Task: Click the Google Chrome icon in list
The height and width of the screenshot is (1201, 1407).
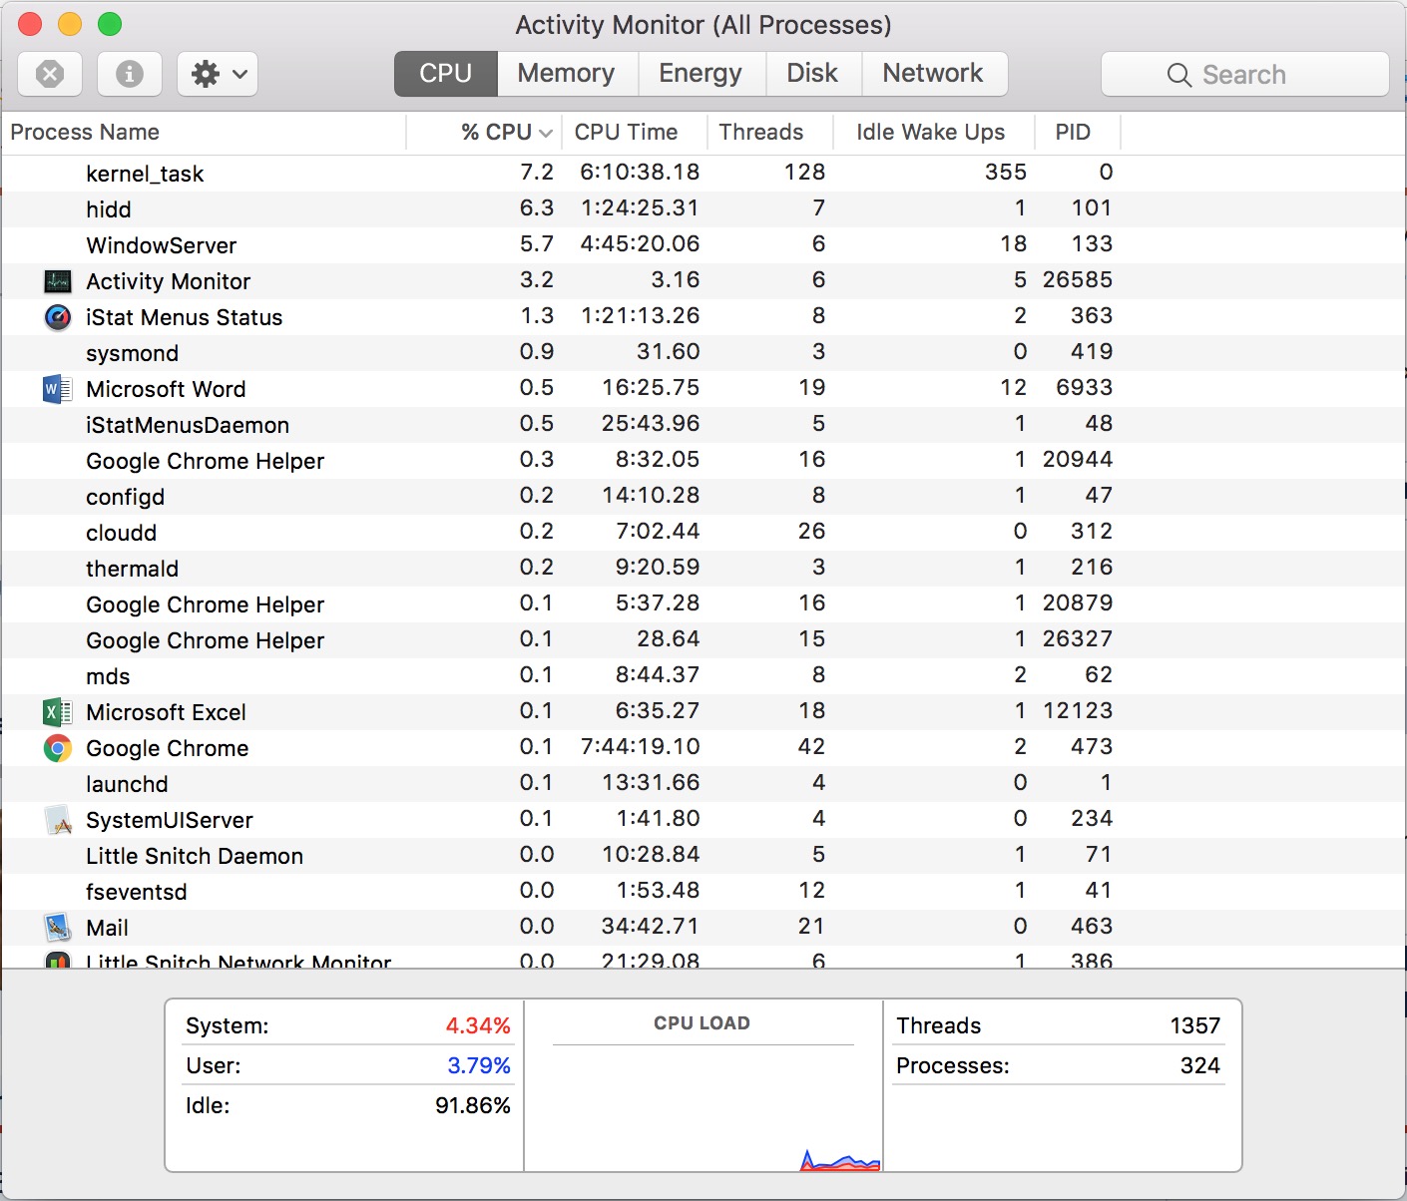Action: click(58, 748)
